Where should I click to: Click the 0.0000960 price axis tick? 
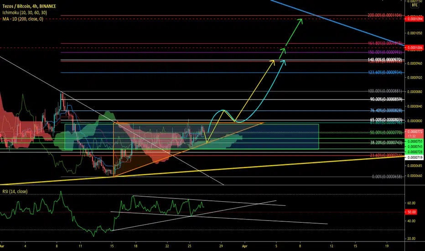(x=415, y=63)
